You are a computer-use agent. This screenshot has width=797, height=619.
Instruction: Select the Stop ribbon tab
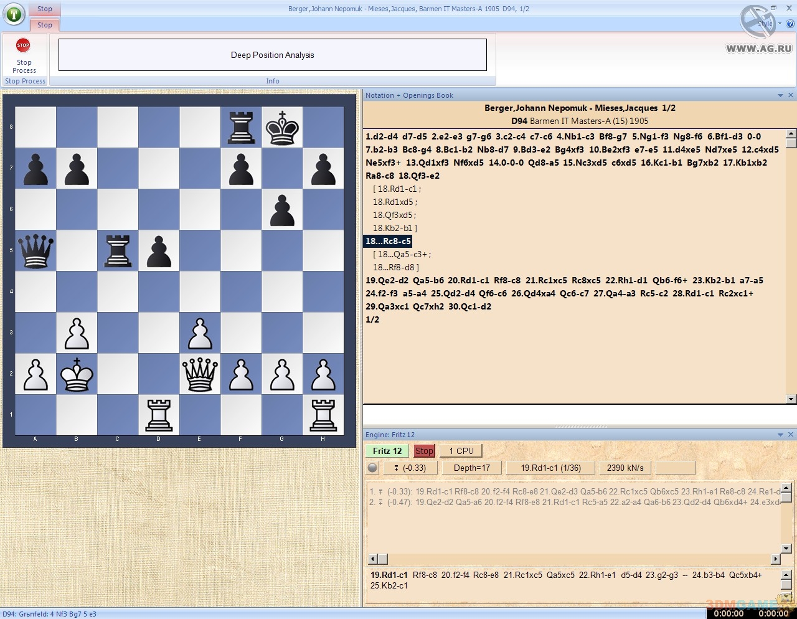pos(45,25)
